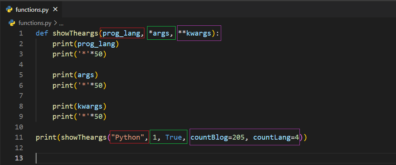396x165 pixels.
Task: Place cursor on the def keyword
Action: pyautogui.click(x=42, y=33)
